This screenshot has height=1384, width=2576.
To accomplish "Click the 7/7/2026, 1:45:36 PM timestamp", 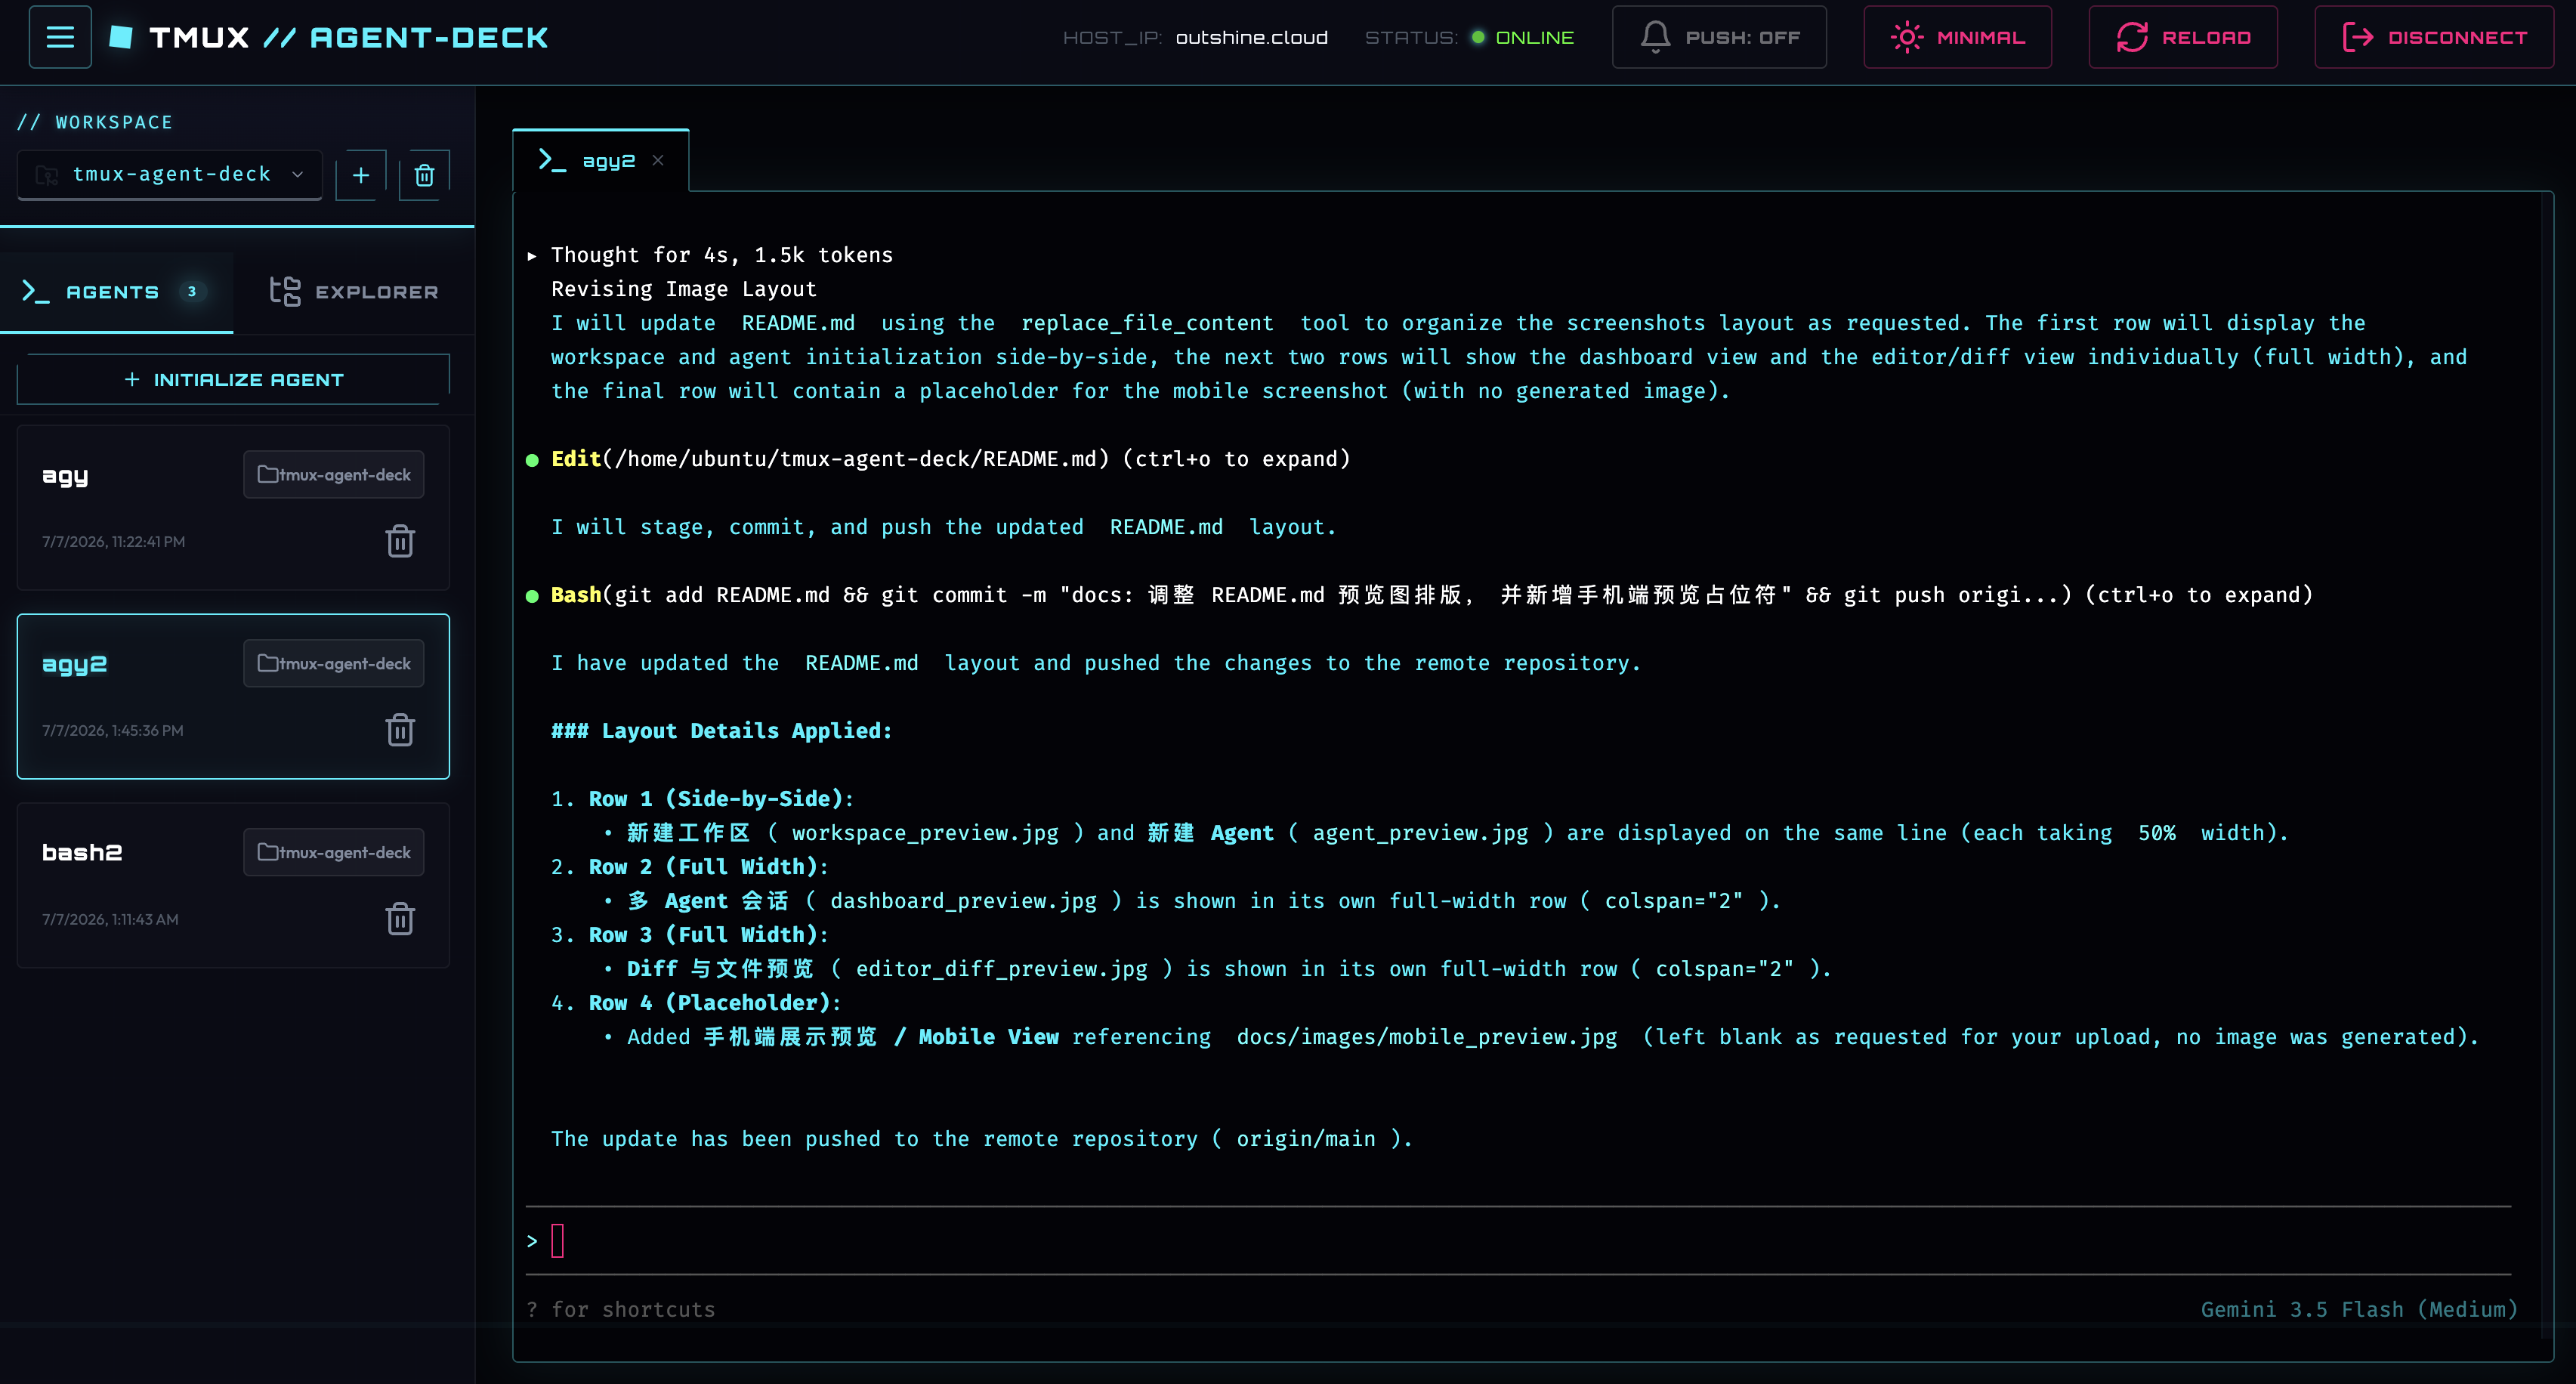I will (113, 731).
